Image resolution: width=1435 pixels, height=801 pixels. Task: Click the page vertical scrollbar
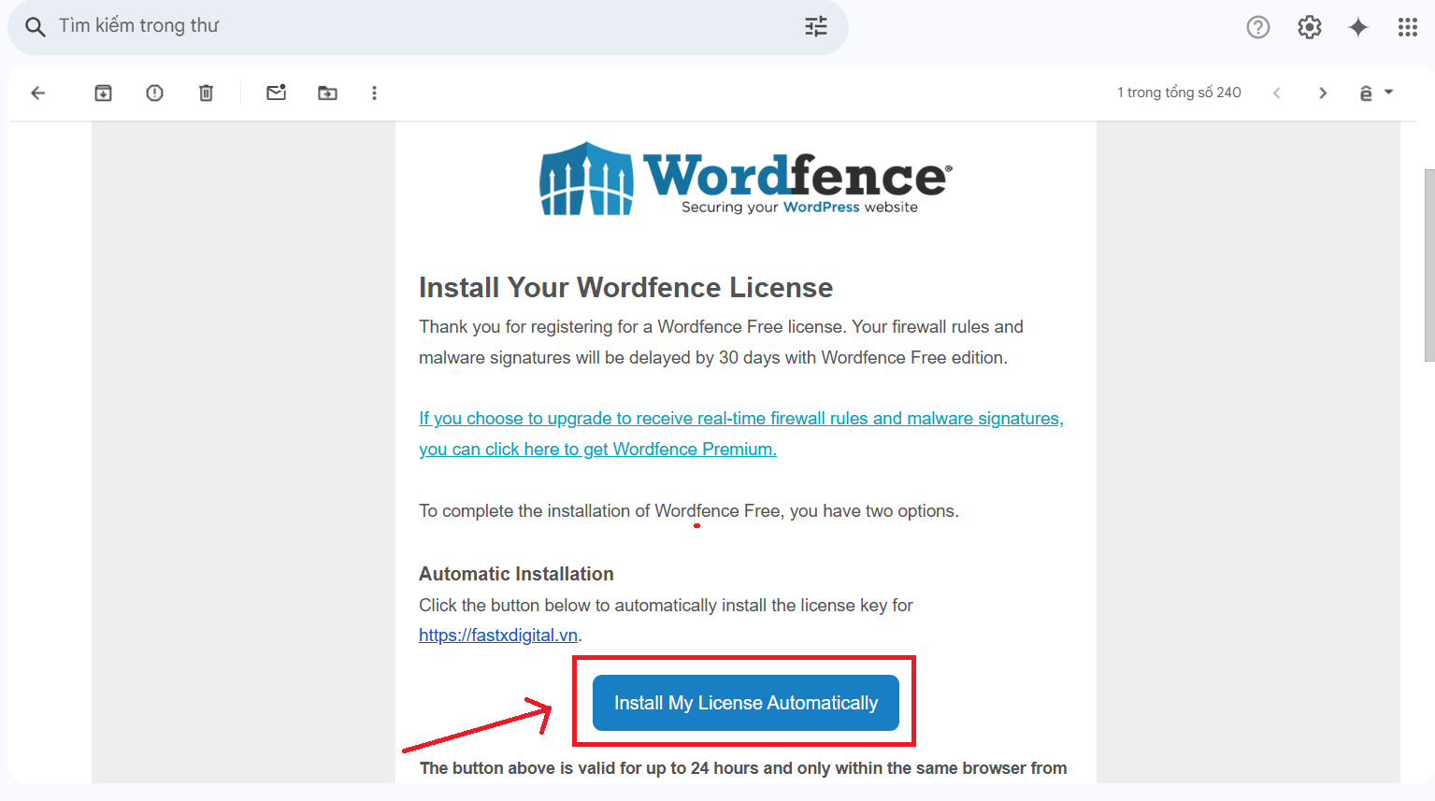coord(1428,265)
